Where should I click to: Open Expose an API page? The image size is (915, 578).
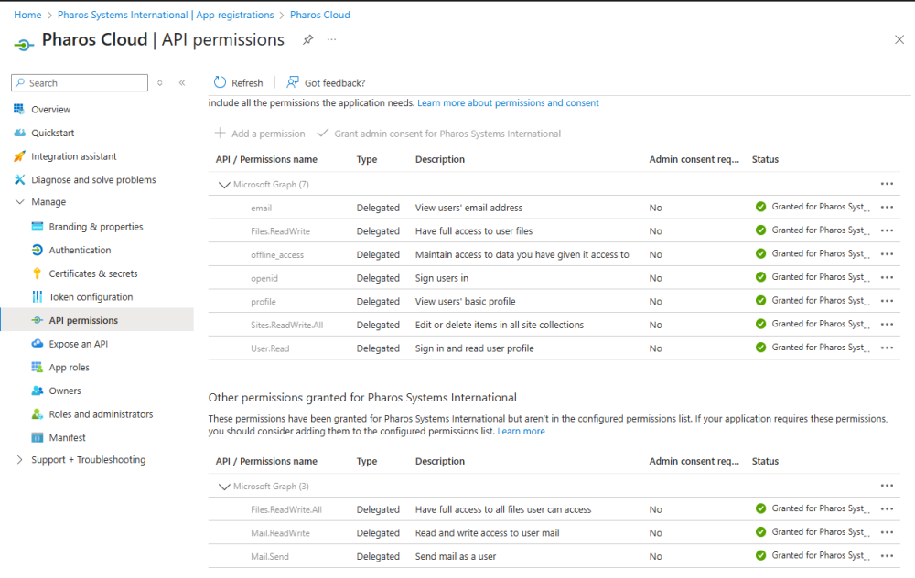tap(78, 344)
